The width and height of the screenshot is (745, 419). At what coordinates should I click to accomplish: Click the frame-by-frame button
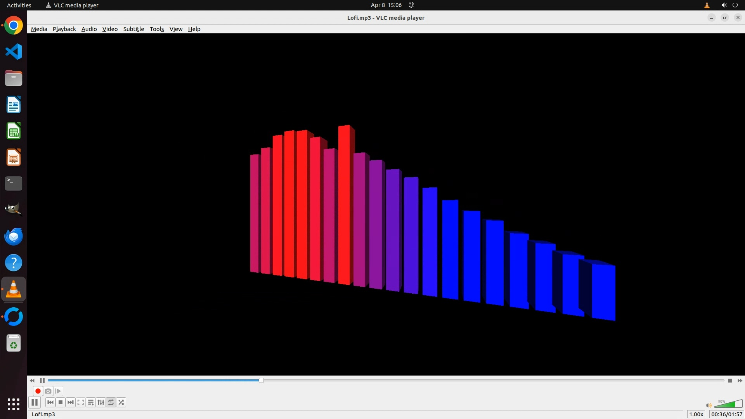[58, 391]
